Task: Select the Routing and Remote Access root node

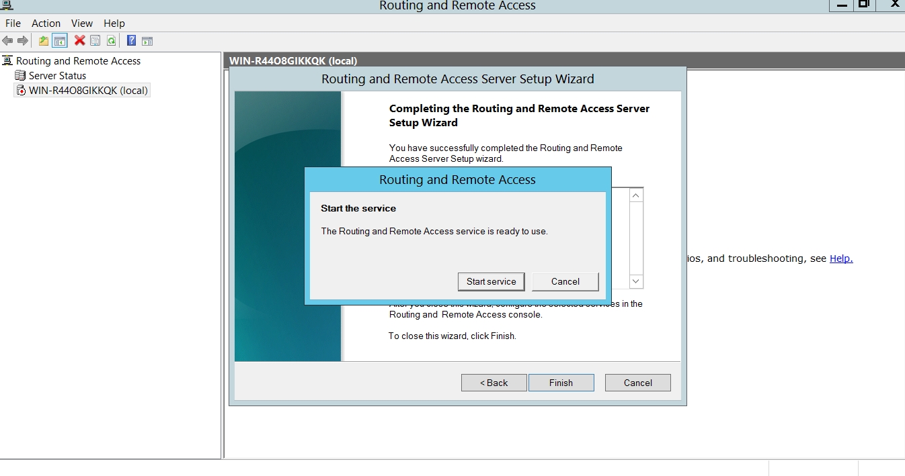Action: pyautogui.click(x=78, y=61)
